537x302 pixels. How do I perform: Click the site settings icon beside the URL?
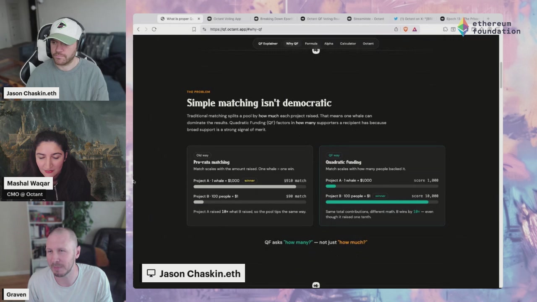tap(204, 29)
